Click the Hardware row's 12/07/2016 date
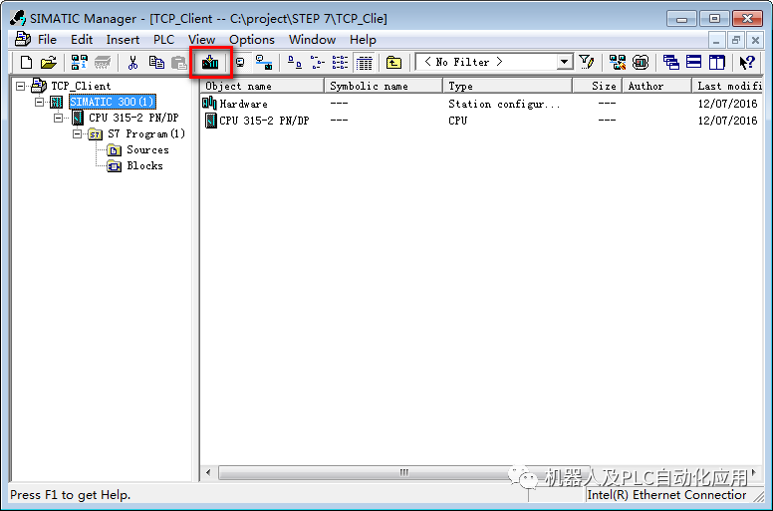Image resolution: width=773 pixels, height=511 pixels. coord(727,104)
